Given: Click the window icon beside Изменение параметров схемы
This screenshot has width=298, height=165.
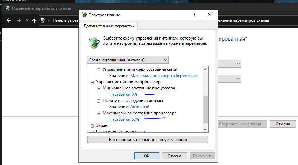Looking at the screenshot, I should [x=7, y=8].
